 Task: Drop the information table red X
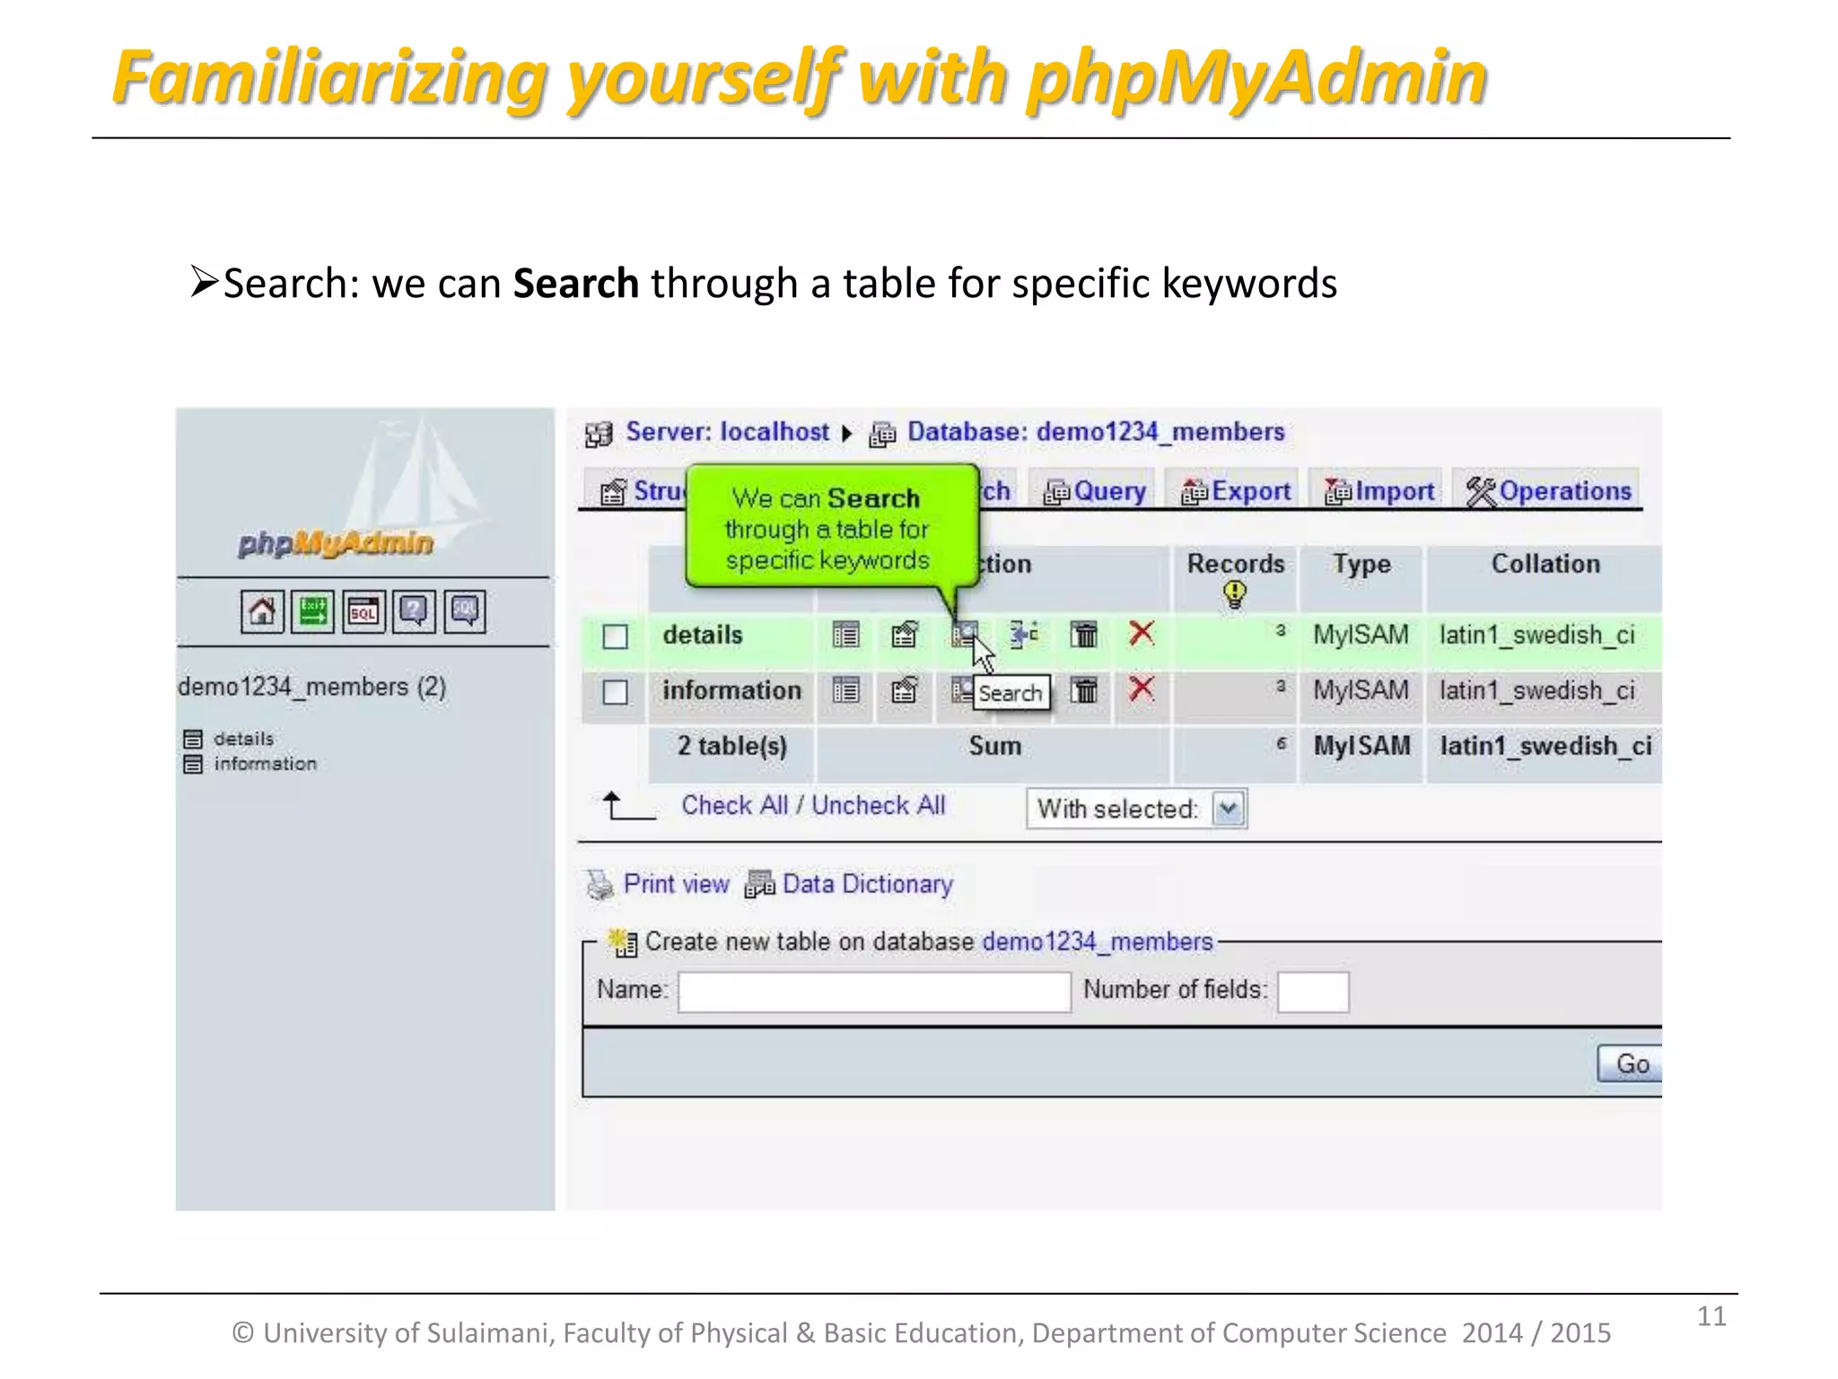point(1142,689)
